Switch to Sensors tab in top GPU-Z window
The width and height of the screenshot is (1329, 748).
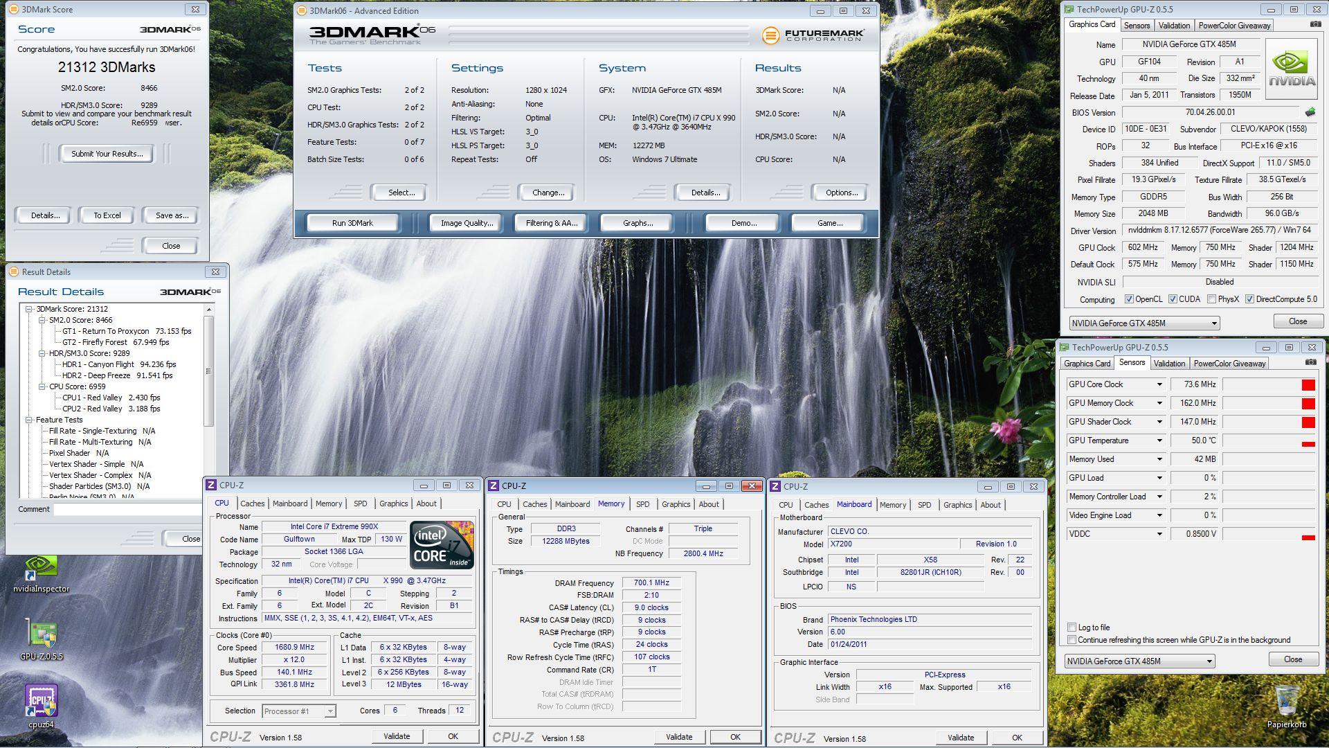pos(1137,26)
